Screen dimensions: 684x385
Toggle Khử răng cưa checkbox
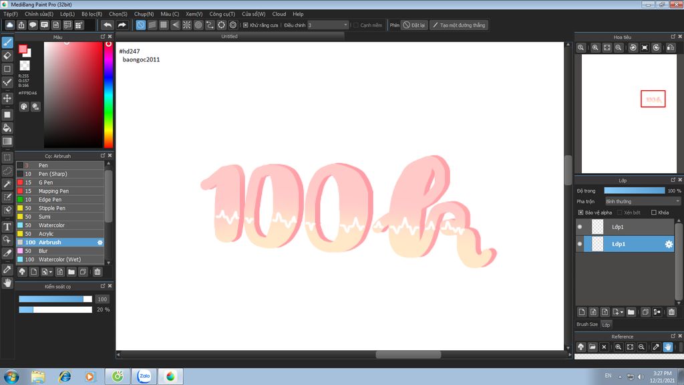point(246,25)
